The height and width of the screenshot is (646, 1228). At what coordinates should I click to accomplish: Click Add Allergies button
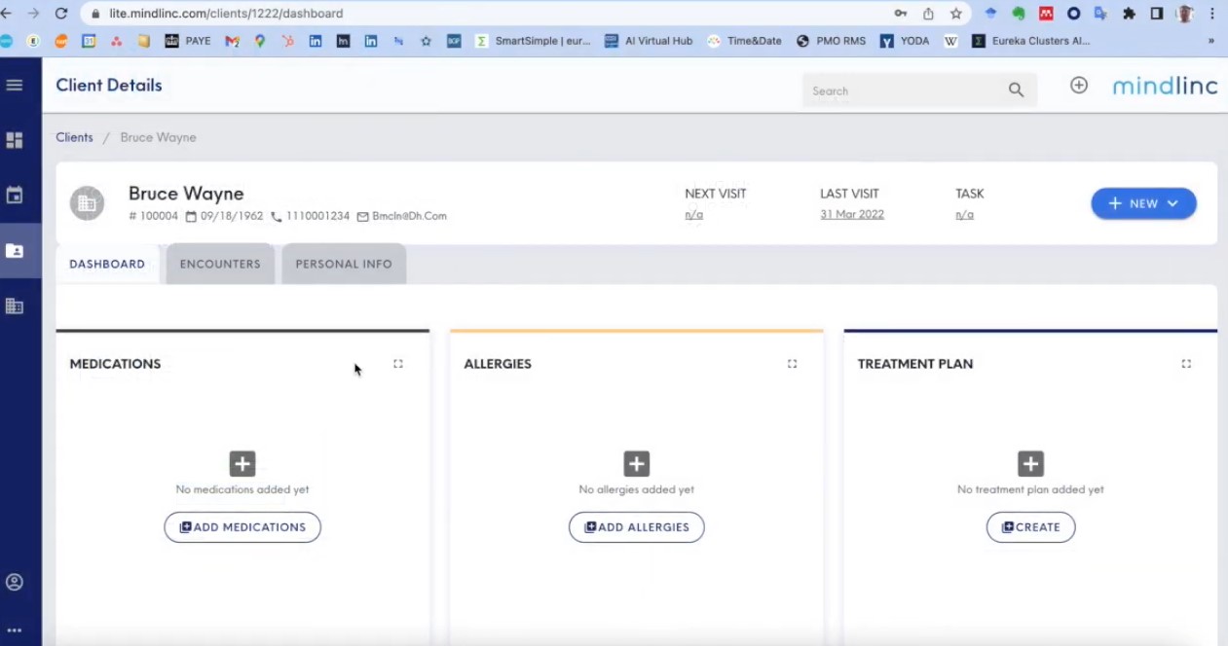pos(636,526)
